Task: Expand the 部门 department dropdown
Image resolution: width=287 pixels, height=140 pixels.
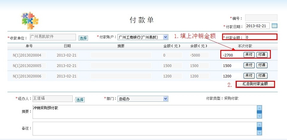Action: [143, 99]
